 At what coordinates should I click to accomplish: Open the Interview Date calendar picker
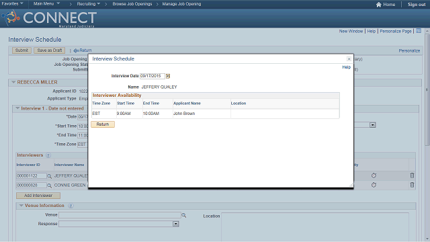168,76
